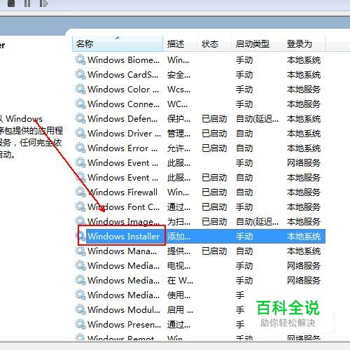350x350 pixels.
Task: Click gear icon of Windows Conne... service
Action: [80, 104]
